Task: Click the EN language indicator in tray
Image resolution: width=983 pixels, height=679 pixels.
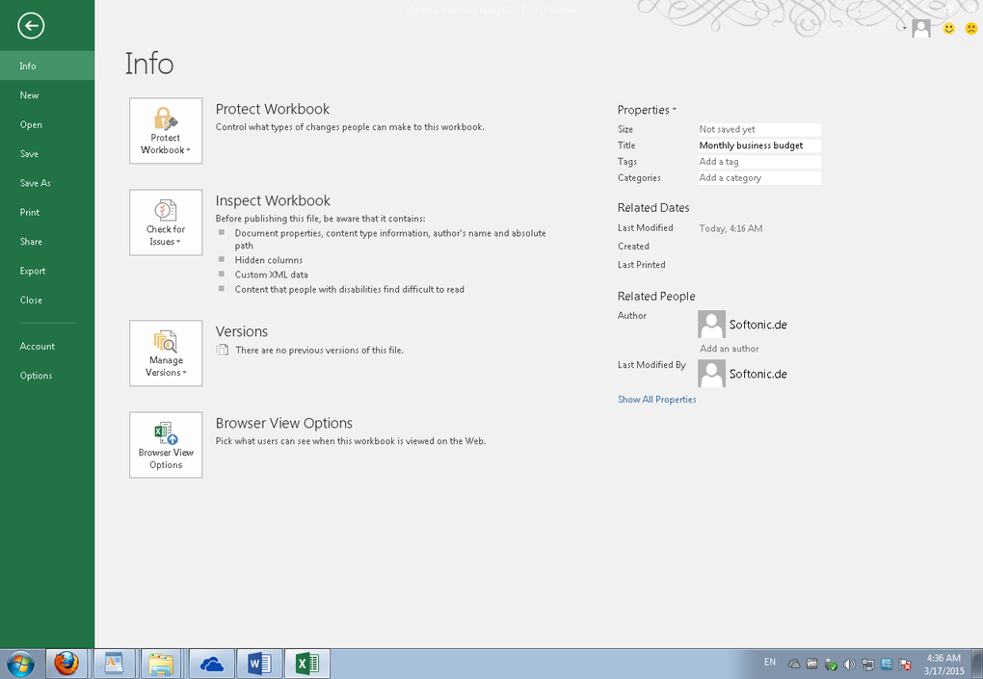Action: pyautogui.click(x=770, y=662)
